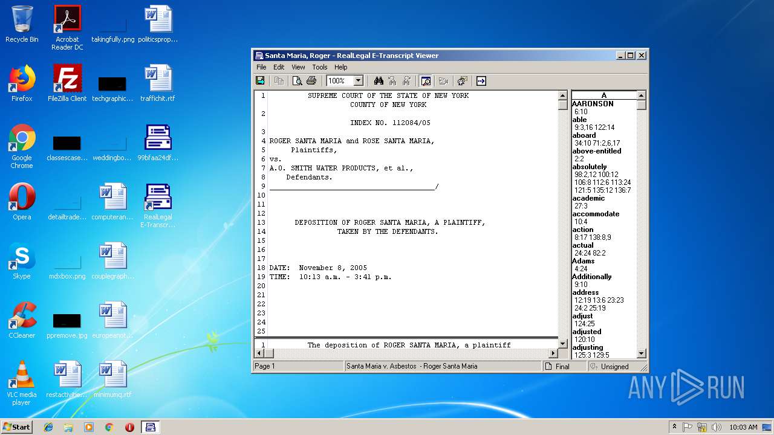Open the File menu
The height and width of the screenshot is (435, 774).
pyautogui.click(x=261, y=67)
